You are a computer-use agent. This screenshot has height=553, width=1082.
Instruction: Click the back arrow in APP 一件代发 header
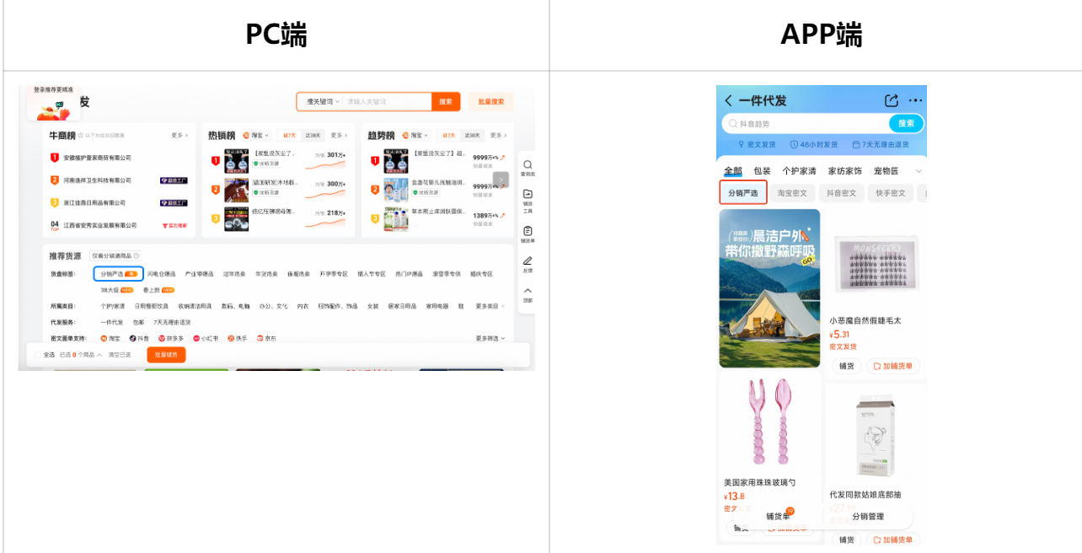[x=728, y=101]
